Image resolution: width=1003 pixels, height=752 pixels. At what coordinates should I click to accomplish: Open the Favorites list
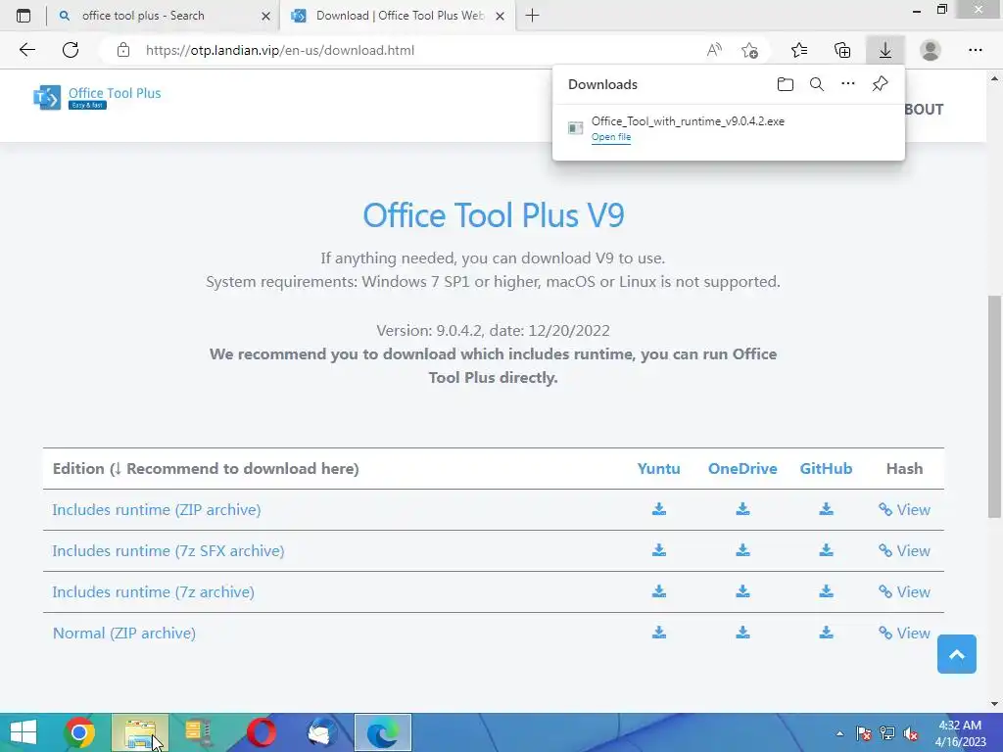point(799,50)
